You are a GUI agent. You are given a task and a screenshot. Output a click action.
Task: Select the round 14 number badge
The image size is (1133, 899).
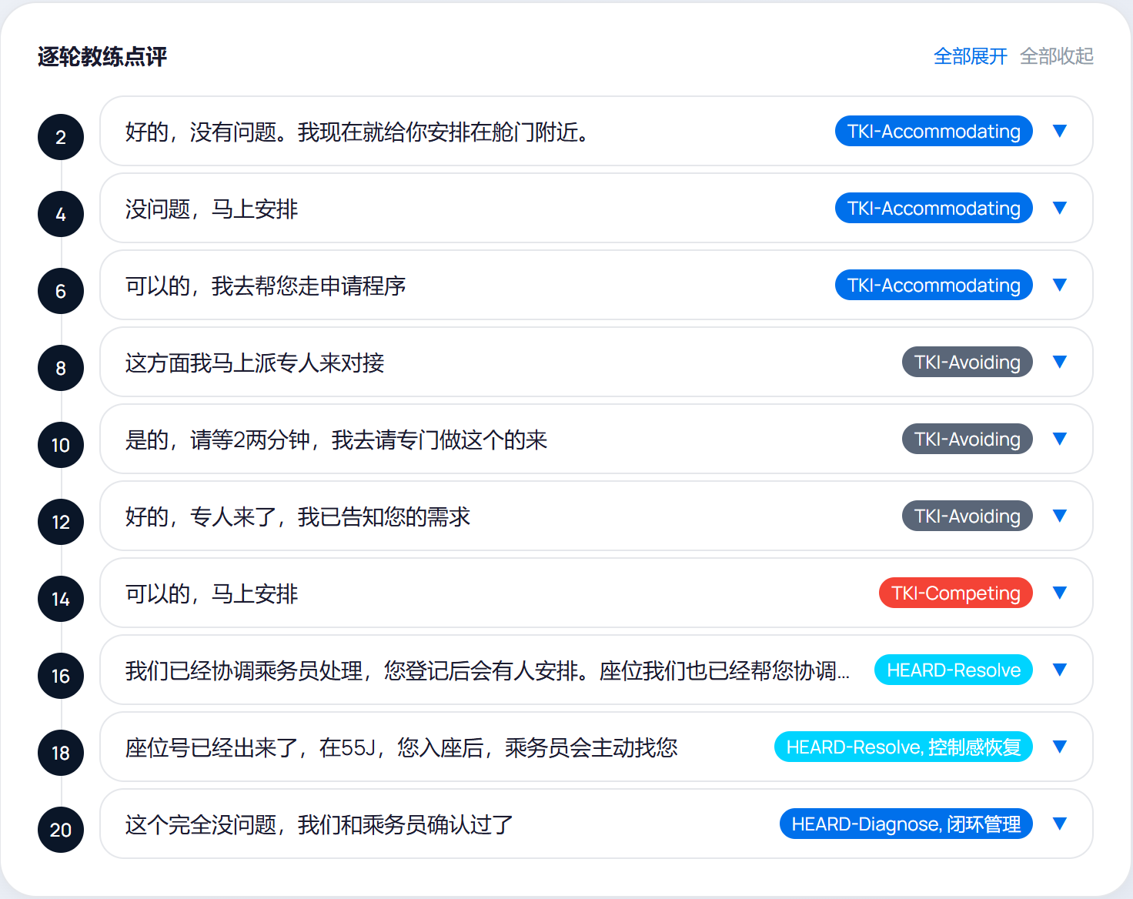pyautogui.click(x=60, y=599)
